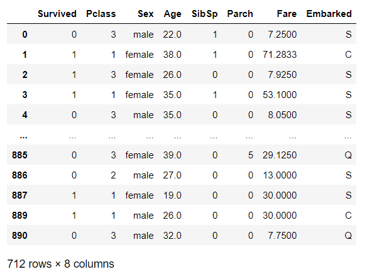Select Embarked value C in row 889

(x=348, y=216)
